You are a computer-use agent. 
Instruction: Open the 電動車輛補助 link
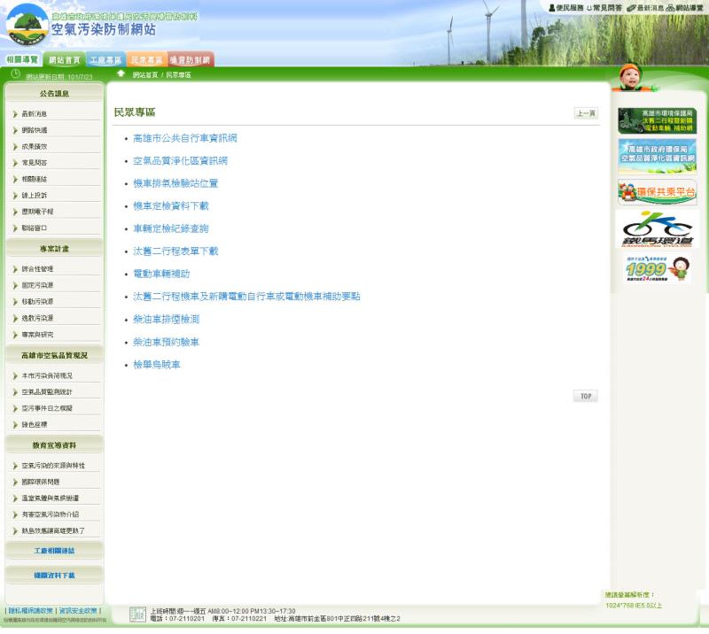click(161, 274)
